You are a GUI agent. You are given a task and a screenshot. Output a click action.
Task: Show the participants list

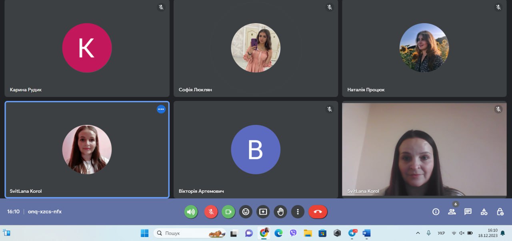[x=452, y=212]
